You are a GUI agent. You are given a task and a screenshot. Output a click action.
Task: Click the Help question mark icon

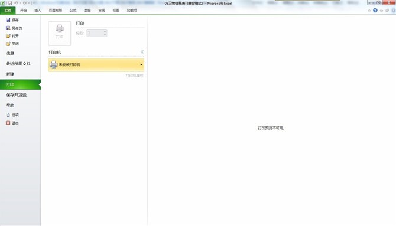point(375,11)
